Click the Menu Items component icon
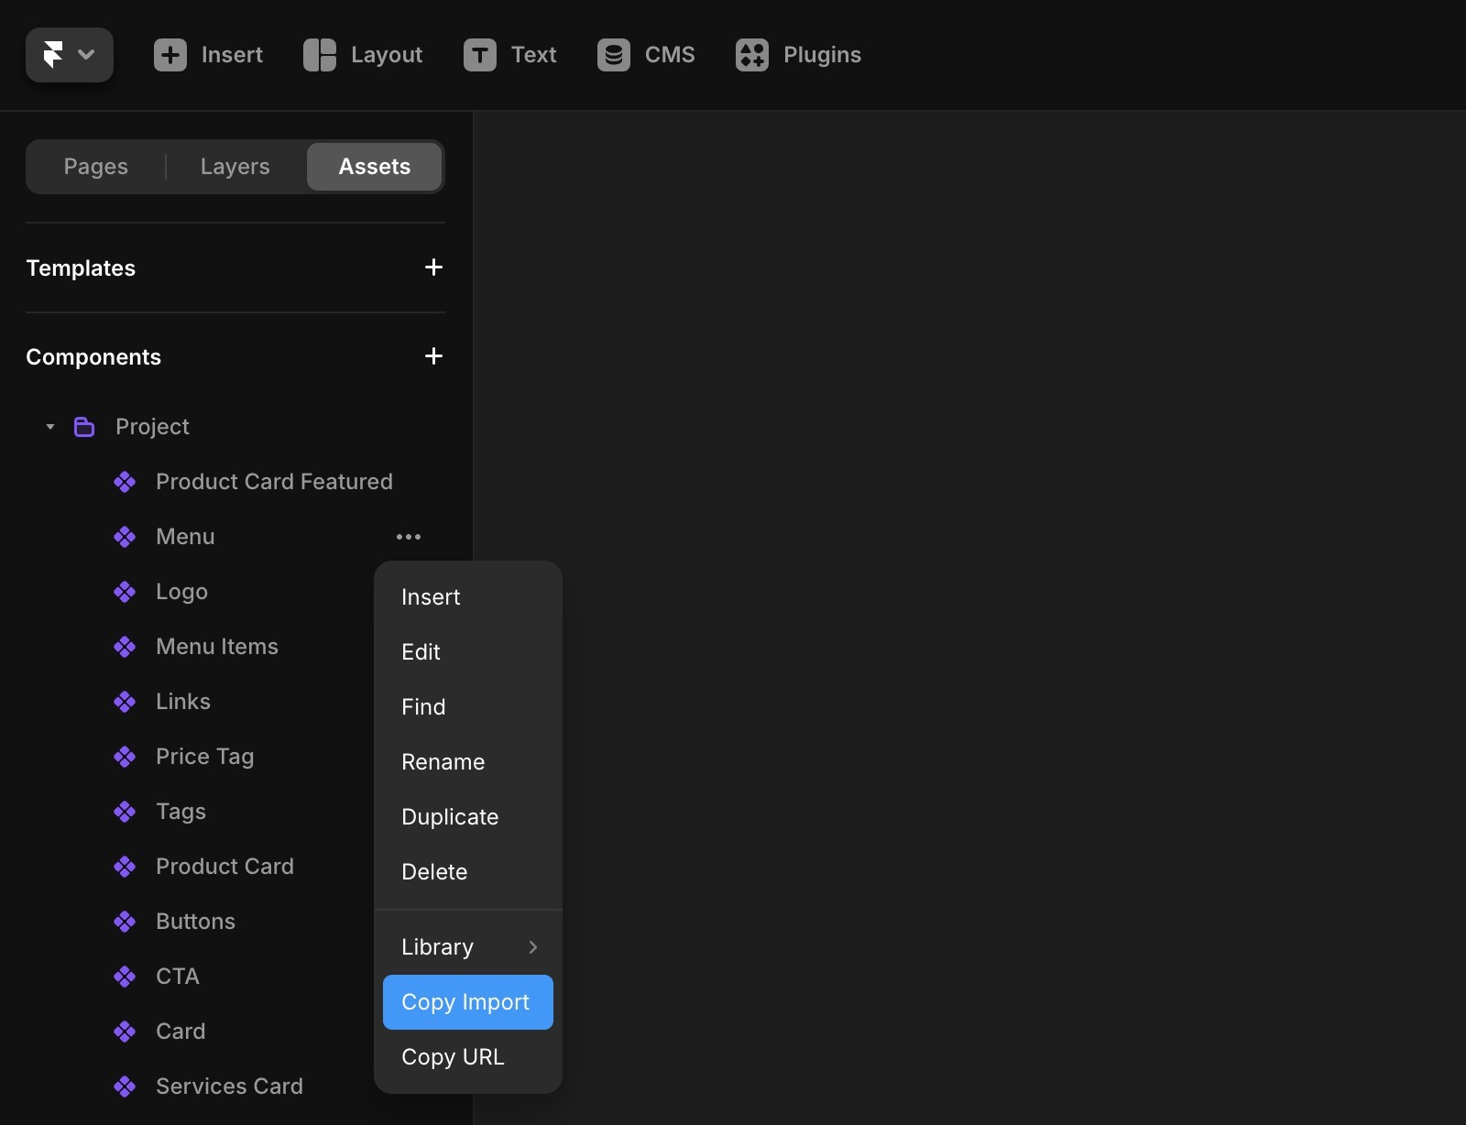The width and height of the screenshot is (1466, 1125). 125,647
